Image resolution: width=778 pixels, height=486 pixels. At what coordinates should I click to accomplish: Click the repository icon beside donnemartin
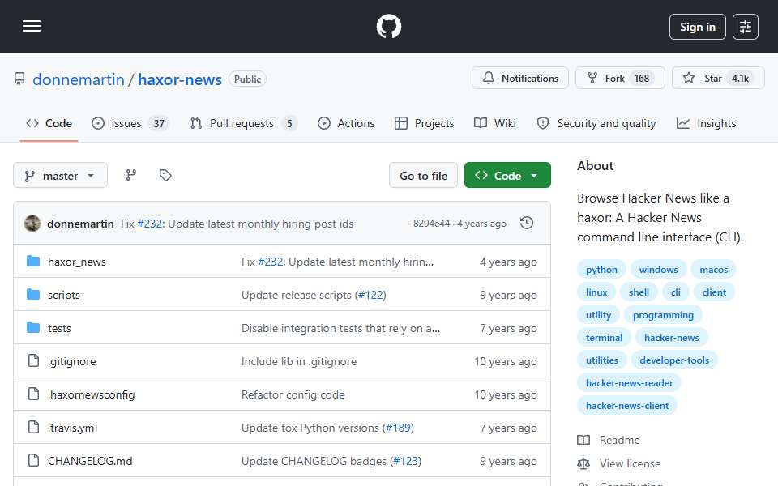click(19, 79)
